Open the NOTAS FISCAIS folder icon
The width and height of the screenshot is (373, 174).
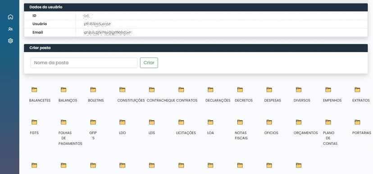(240, 122)
